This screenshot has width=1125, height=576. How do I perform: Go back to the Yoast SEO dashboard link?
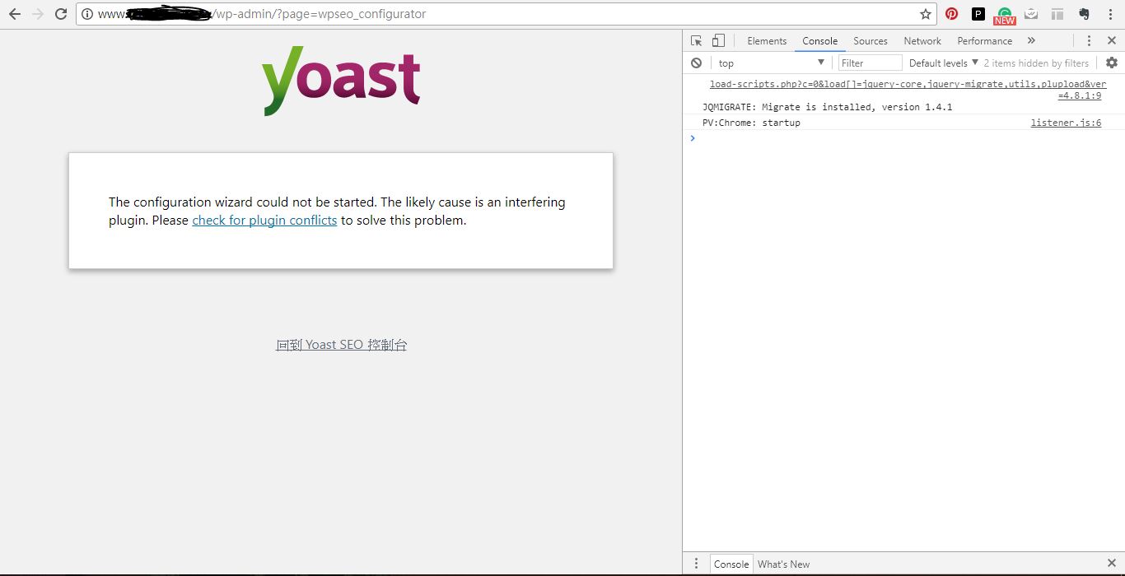coord(341,345)
